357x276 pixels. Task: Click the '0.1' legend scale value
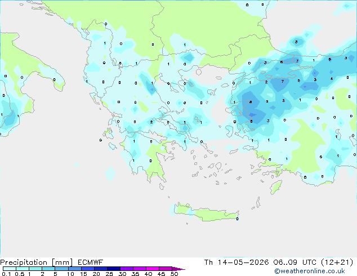6,274
